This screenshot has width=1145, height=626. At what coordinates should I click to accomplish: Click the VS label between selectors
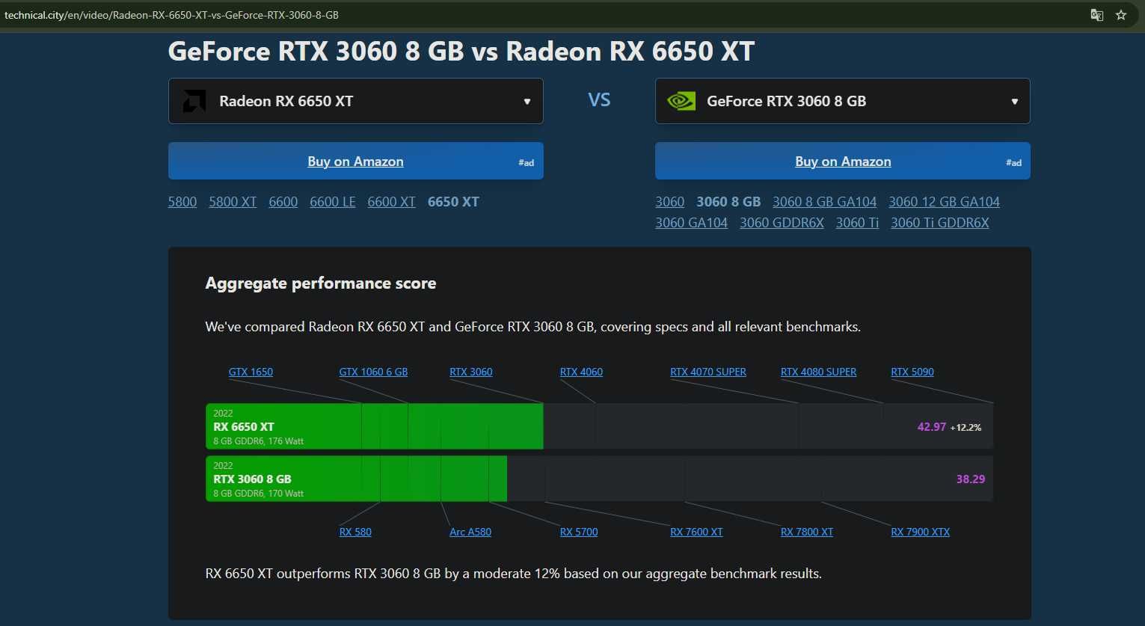pos(599,100)
